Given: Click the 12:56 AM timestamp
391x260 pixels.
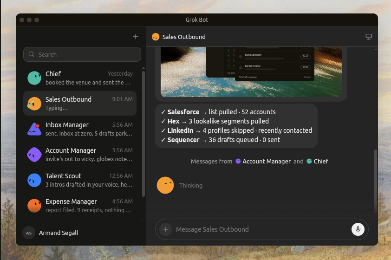Looking at the screenshot, I should 121,176.
